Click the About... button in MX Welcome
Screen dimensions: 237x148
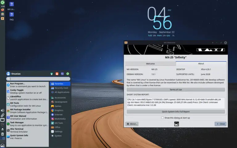132,124
